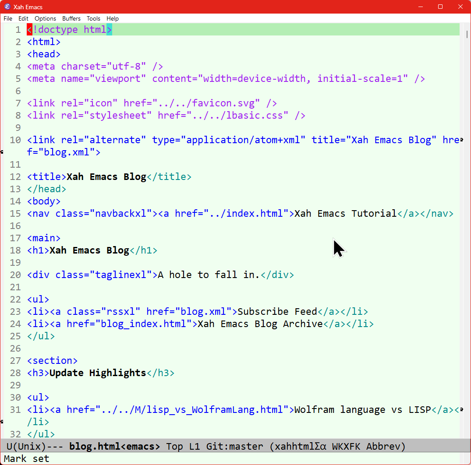Click the L1 line position indicator

[195, 446]
